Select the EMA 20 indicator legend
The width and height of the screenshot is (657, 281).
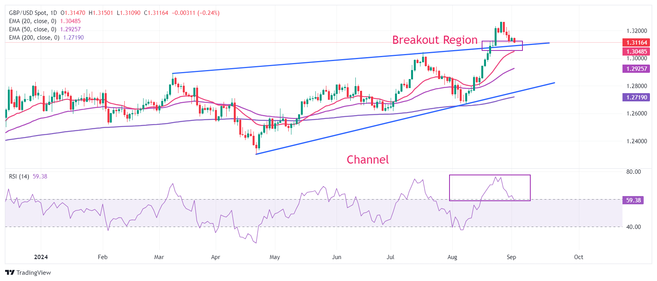click(x=45, y=21)
